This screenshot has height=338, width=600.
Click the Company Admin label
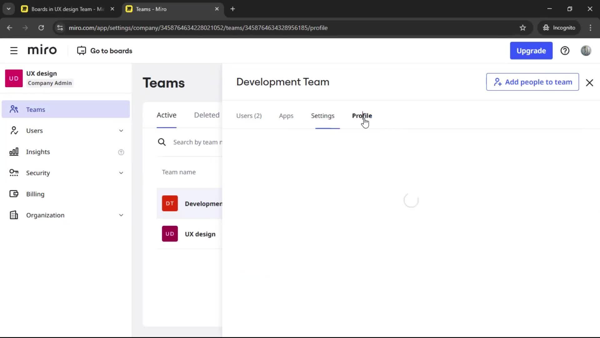coord(50,83)
